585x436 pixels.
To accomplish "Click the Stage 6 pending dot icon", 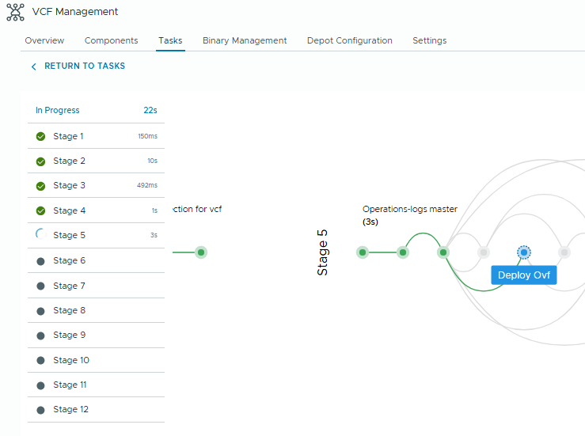I will [40, 260].
